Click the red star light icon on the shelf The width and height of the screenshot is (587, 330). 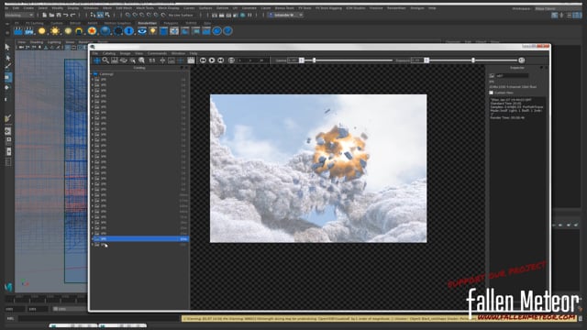click(x=92, y=31)
